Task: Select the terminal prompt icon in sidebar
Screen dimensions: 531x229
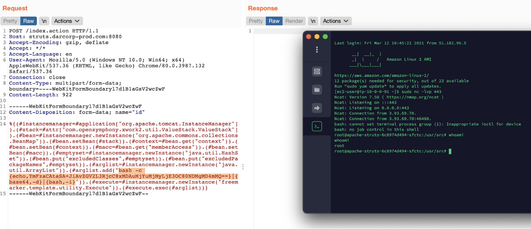Action: [x=317, y=126]
